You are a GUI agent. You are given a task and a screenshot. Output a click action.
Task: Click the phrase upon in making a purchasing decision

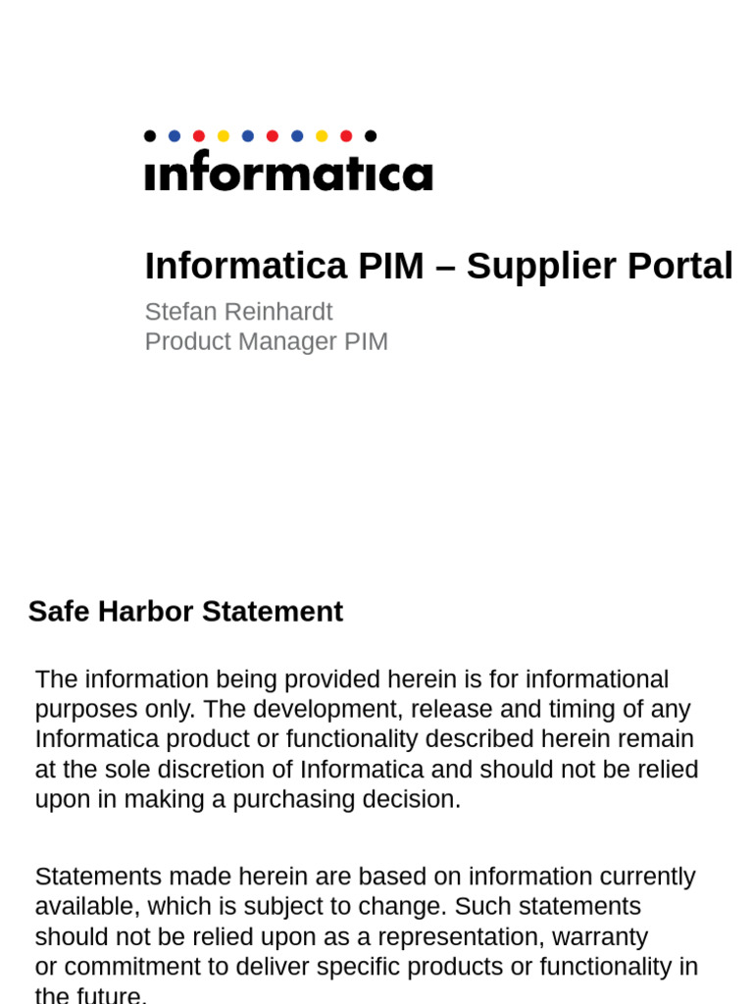[x=248, y=799]
